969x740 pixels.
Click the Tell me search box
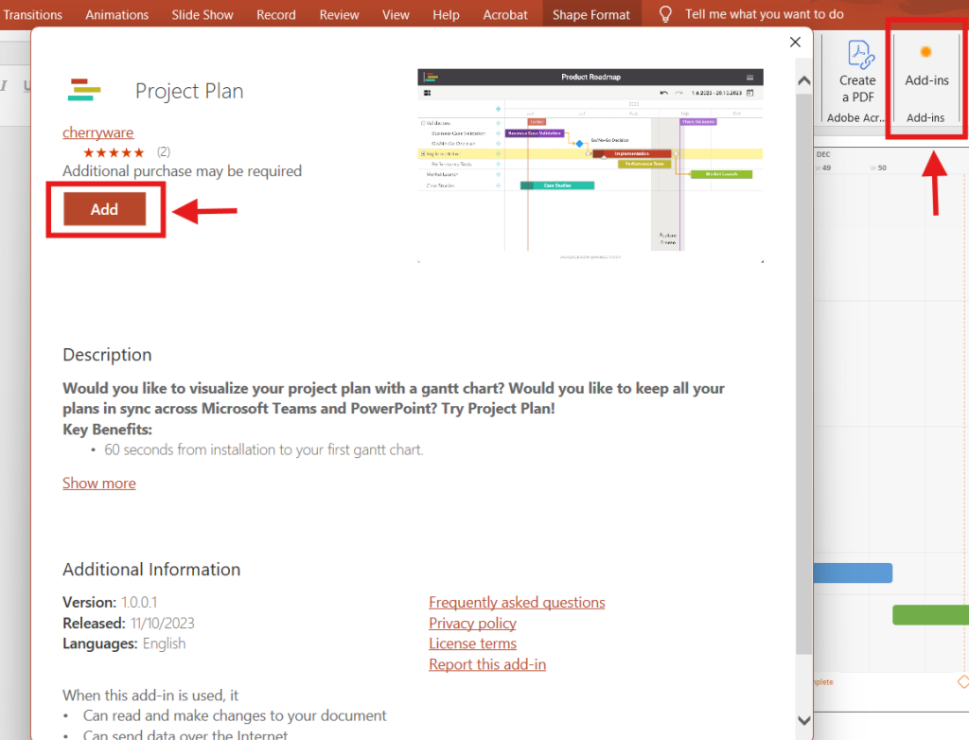[764, 14]
